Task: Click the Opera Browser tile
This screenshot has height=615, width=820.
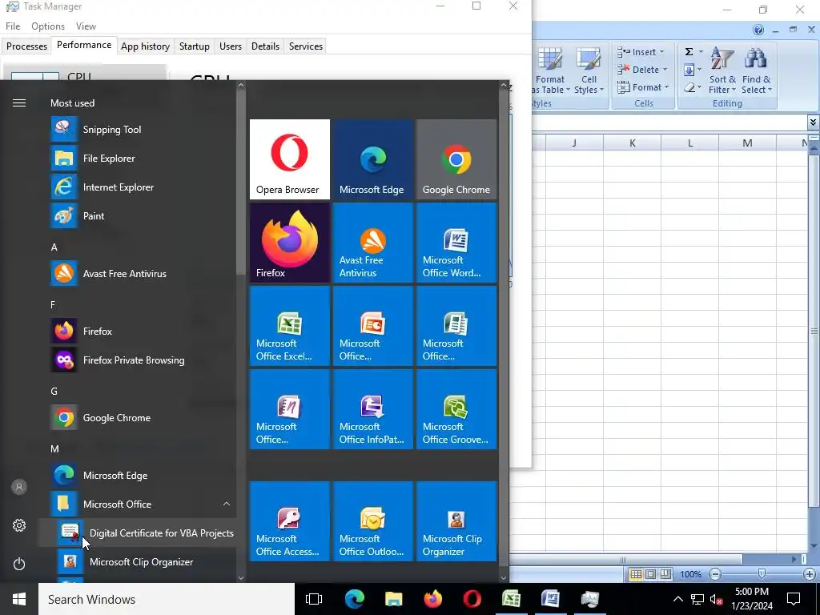Action: pos(290,159)
